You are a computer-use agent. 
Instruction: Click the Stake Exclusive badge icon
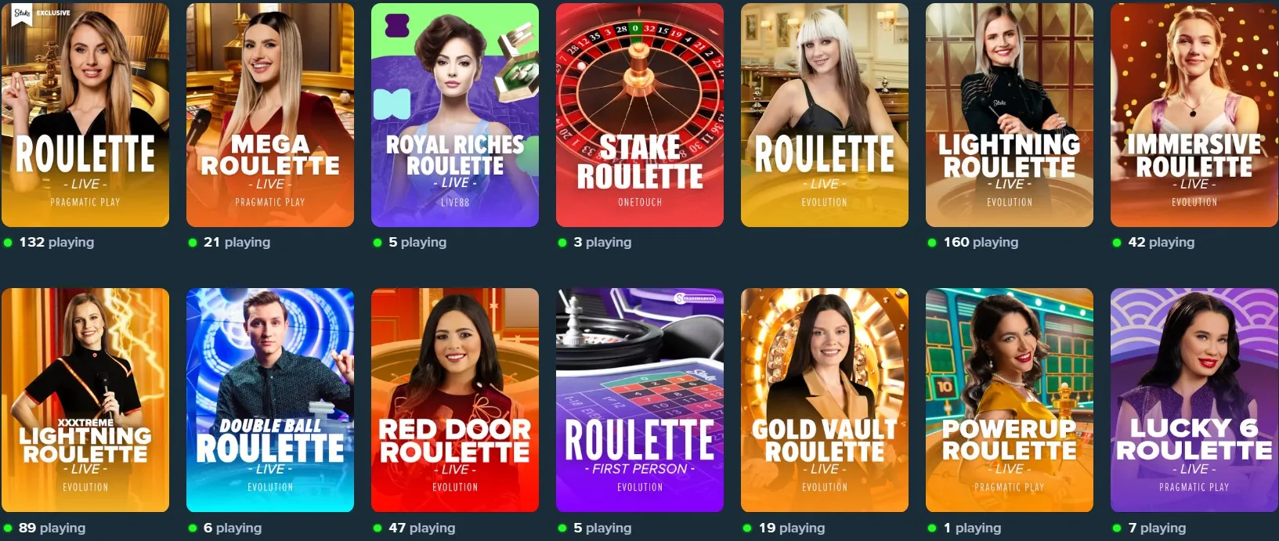click(x=22, y=14)
